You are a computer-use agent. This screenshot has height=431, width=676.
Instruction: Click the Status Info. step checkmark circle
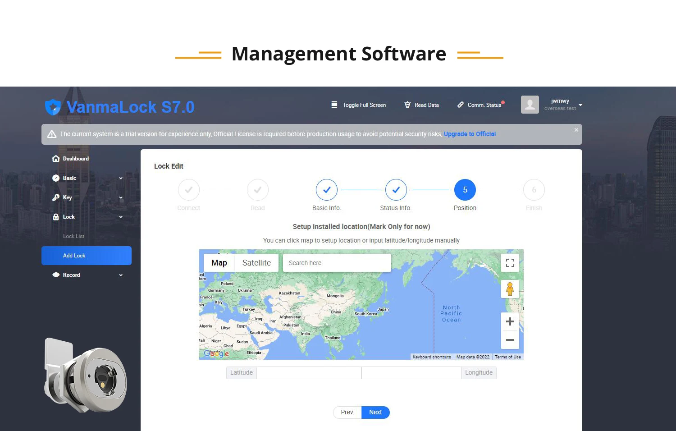tap(396, 190)
